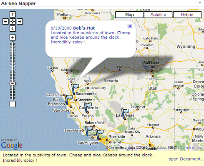Click the Portland city label

click(x=64, y=15)
